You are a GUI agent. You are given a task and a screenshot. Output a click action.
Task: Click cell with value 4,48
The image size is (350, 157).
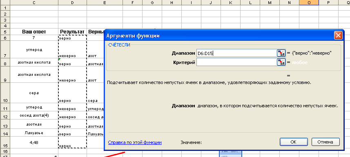point(34,142)
